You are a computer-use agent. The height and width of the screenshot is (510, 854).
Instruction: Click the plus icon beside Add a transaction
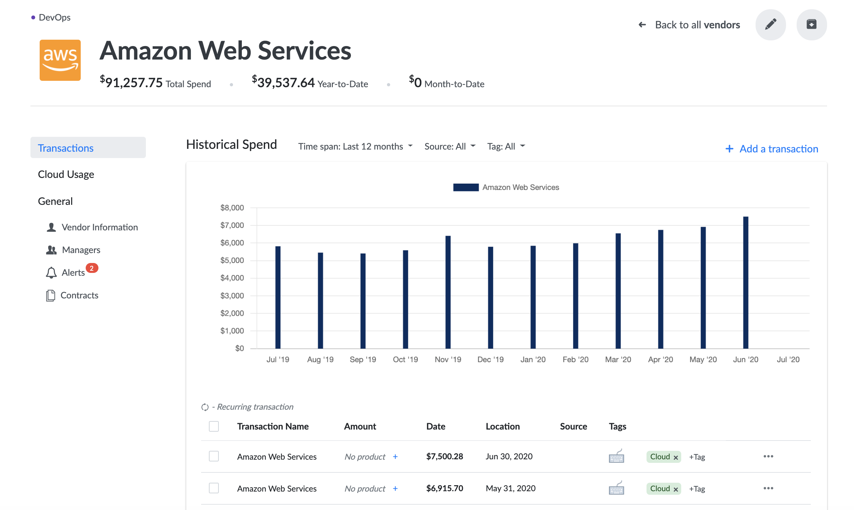729,149
